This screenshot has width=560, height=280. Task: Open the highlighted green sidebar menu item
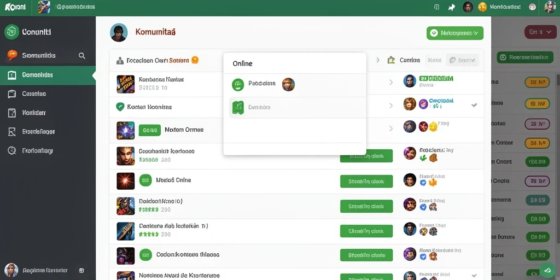(x=48, y=75)
